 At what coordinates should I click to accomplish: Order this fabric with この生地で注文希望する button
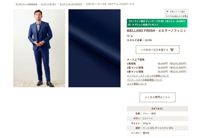[x=157, y=50]
